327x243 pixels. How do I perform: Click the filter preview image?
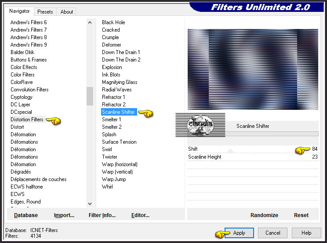(x=253, y=69)
